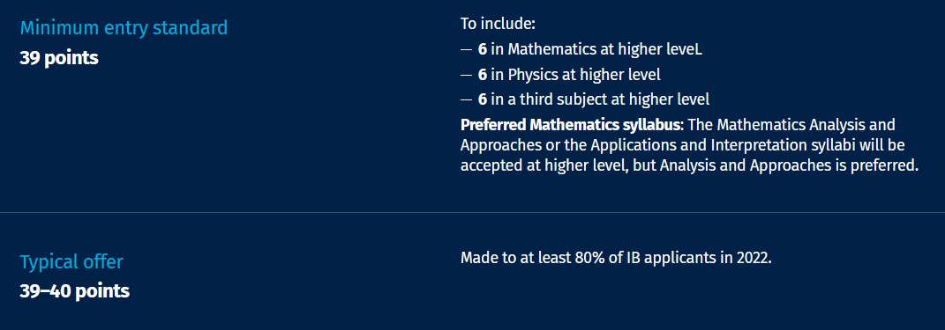The height and width of the screenshot is (330, 945).
Task: Click the dash bullet before the Mathematics line
Action: pyautogui.click(x=466, y=50)
